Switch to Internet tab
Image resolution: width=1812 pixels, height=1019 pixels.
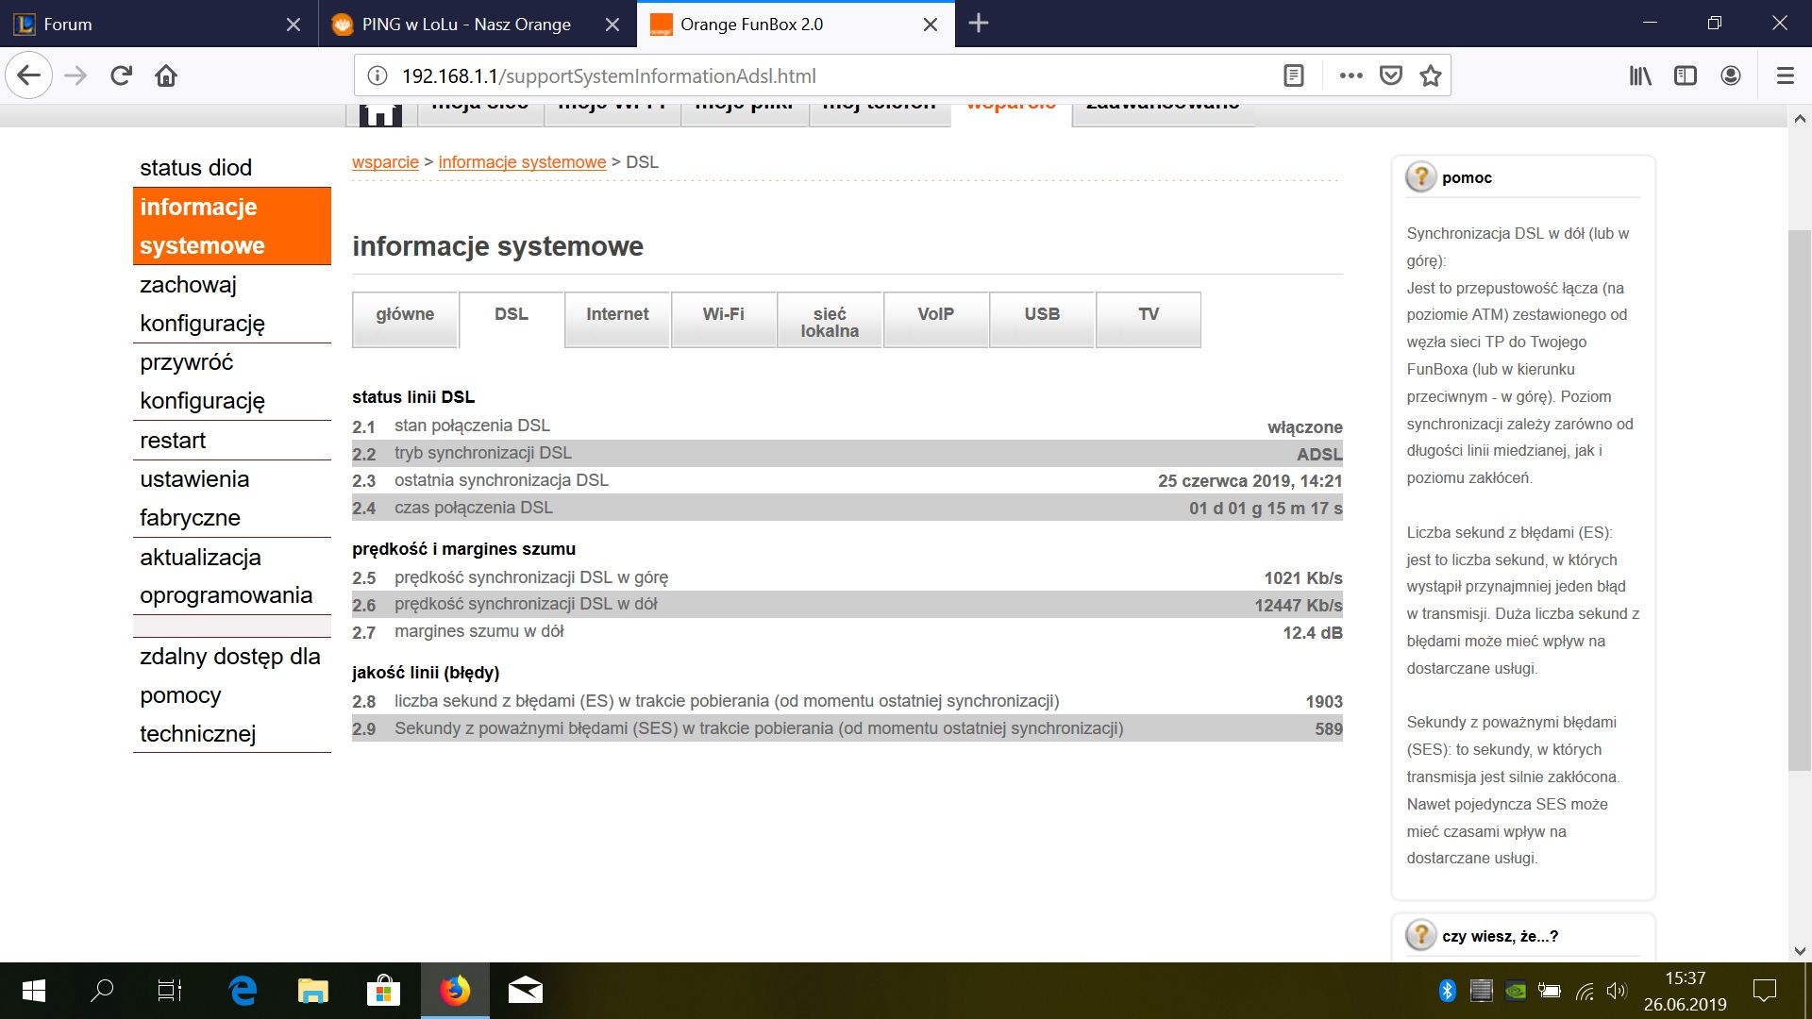click(x=617, y=315)
